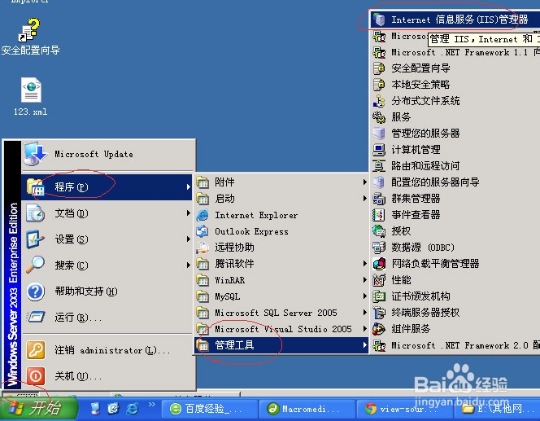Click the 群集管理器 icon

[x=379, y=199]
